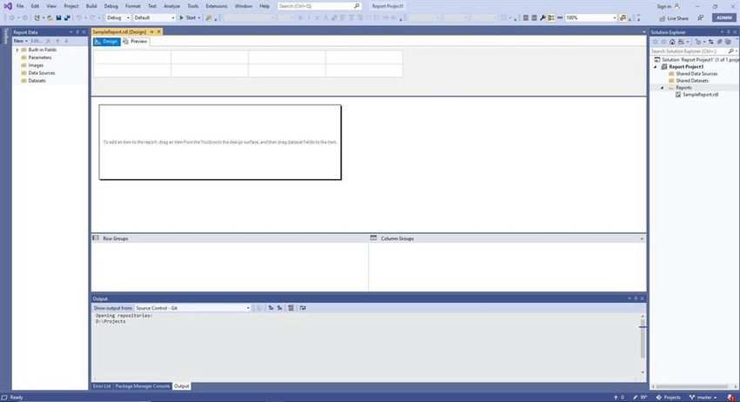The width and height of the screenshot is (740, 402).
Task: Click the Open File icon in toolbar
Action: tap(50, 18)
